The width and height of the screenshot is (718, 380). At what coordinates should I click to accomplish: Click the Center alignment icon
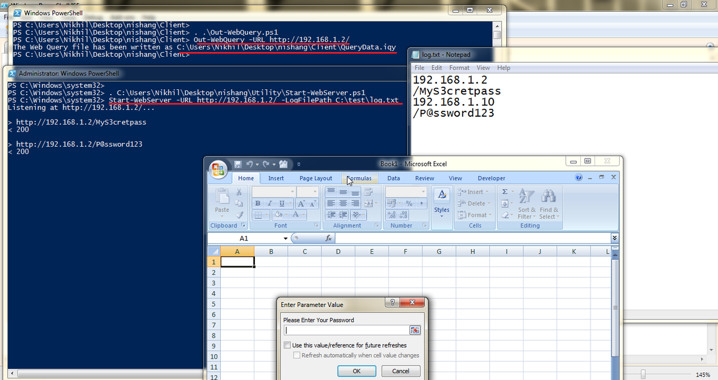tap(342, 203)
